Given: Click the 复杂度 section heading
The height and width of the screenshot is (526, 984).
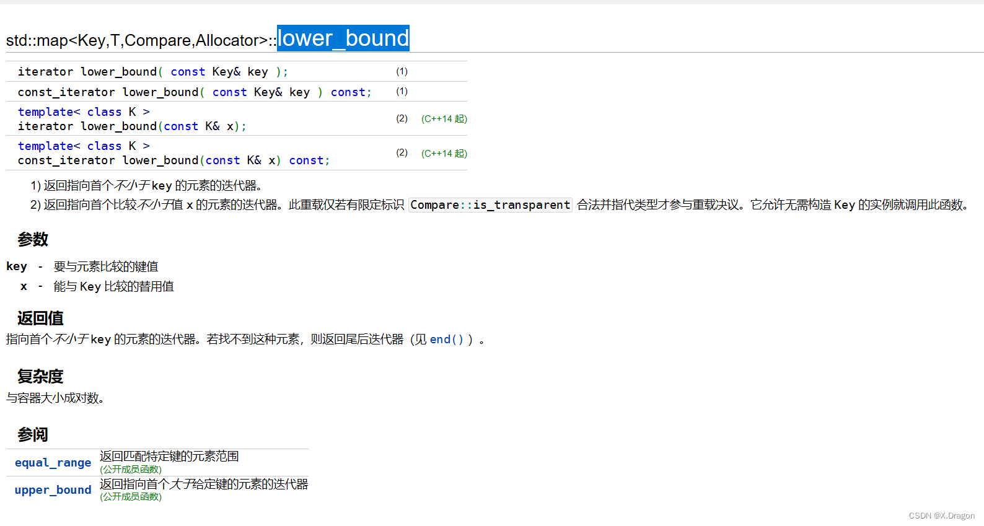Looking at the screenshot, I should click(40, 377).
